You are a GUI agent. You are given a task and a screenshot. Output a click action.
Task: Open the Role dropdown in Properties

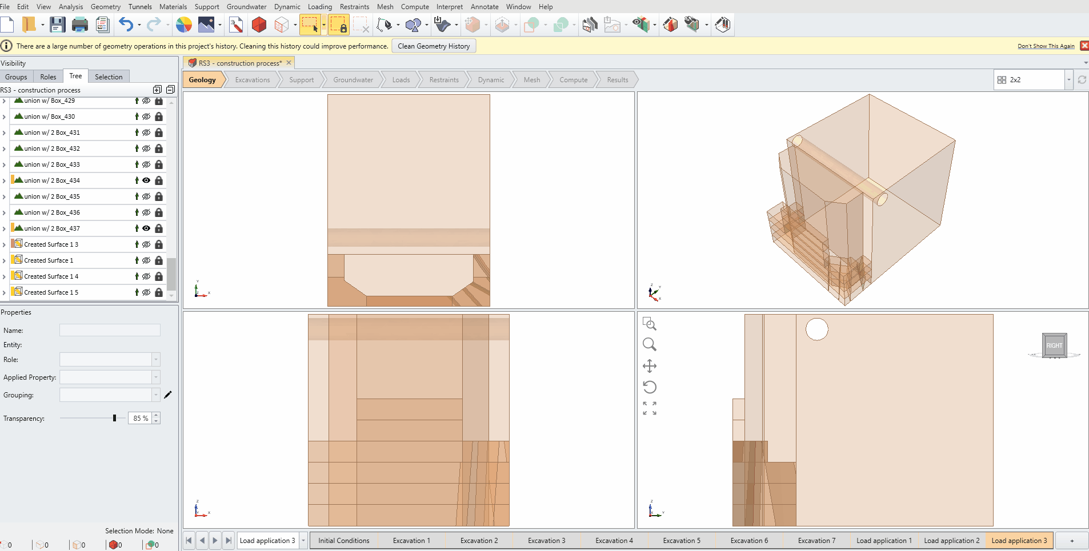pyautogui.click(x=155, y=359)
